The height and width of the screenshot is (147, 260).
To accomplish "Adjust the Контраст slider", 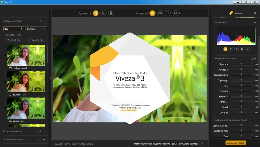I will (x=241, y=69).
